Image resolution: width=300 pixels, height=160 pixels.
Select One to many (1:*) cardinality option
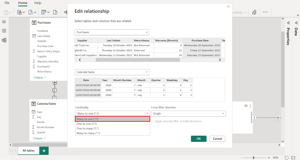pyautogui.click(x=88, y=128)
